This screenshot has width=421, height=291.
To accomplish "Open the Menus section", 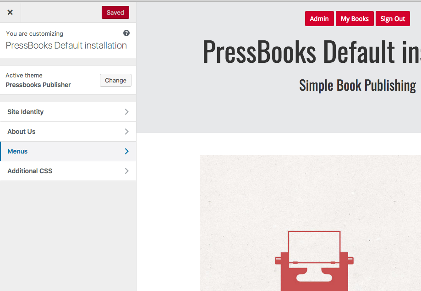I will coord(68,151).
